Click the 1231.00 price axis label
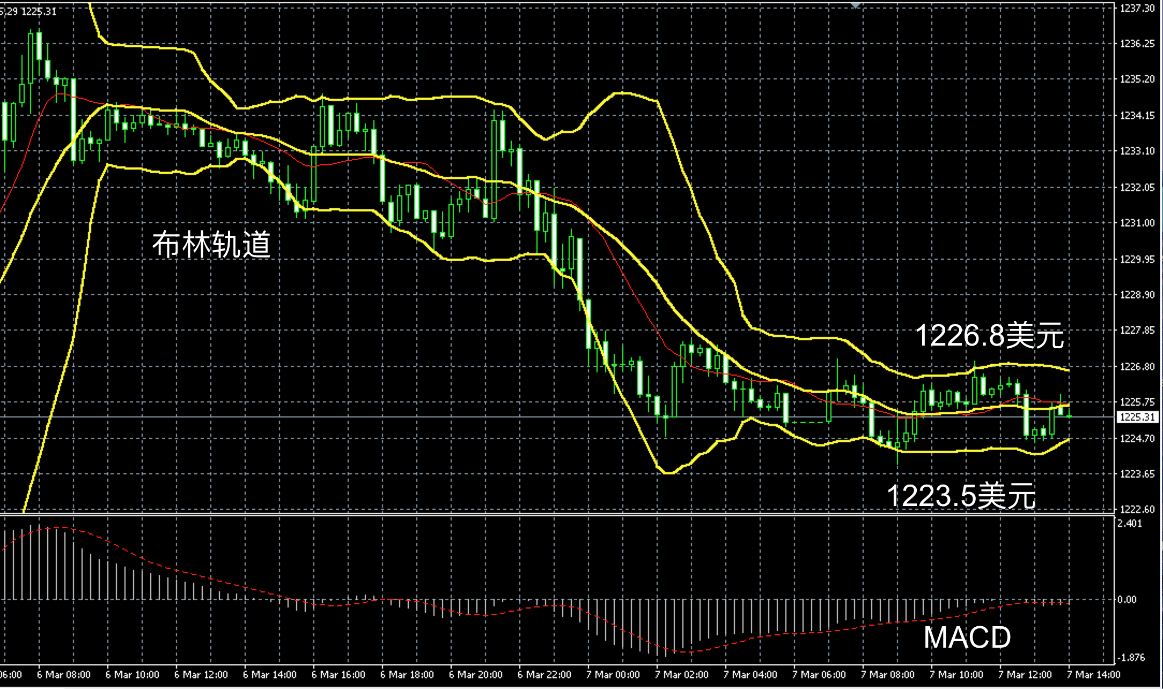Image resolution: width=1163 pixels, height=689 pixels. click(1137, 223)
